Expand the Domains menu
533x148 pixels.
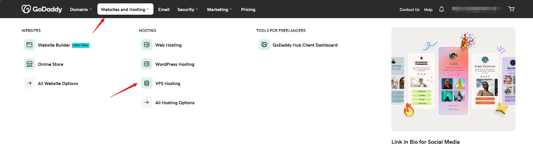81,9
